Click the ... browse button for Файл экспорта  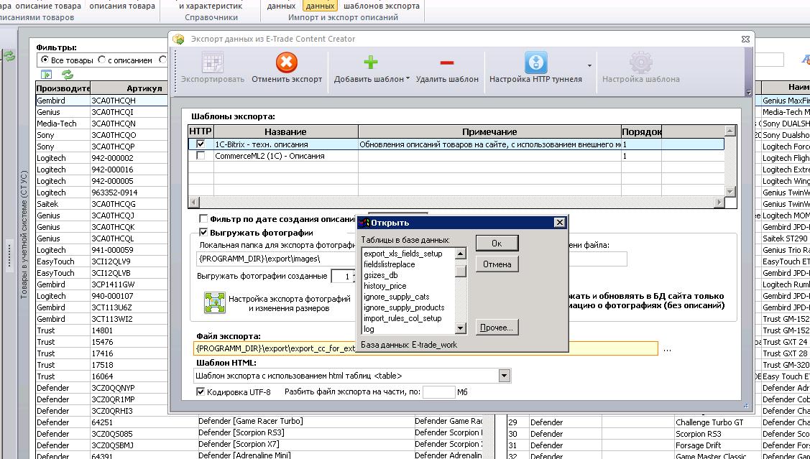(x=668, y=349)
